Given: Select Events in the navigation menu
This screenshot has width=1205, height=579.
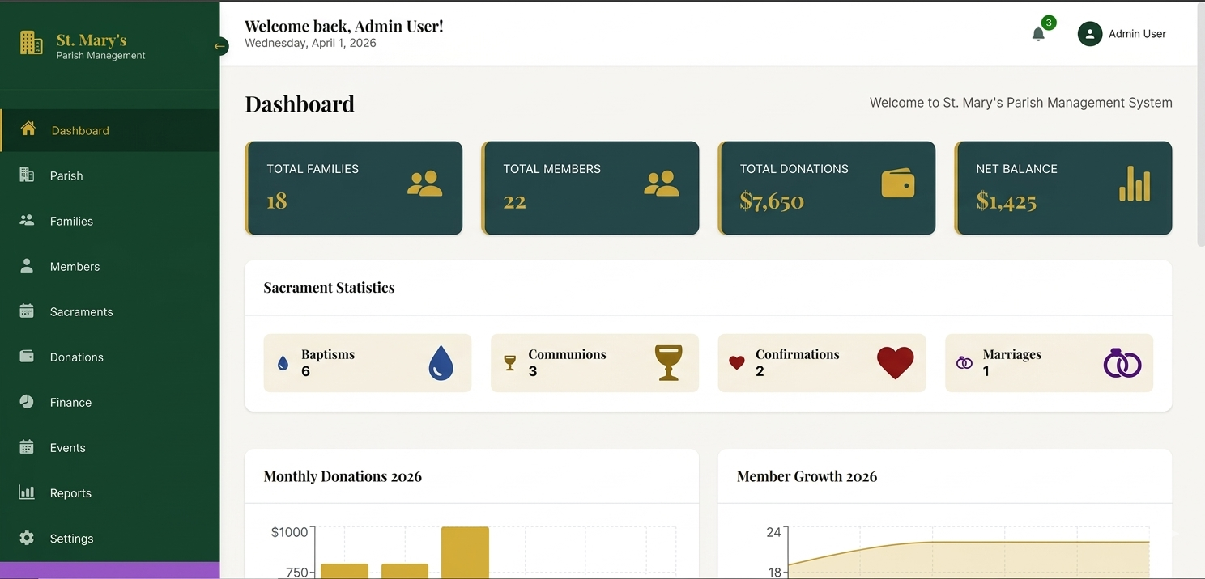Looking at the screenshot, I should 67,447.
